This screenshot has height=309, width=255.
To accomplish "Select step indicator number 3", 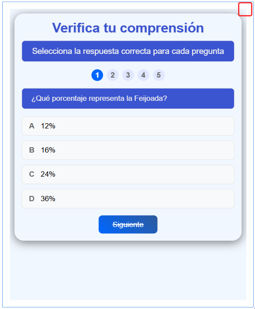I will coord(128,75).
